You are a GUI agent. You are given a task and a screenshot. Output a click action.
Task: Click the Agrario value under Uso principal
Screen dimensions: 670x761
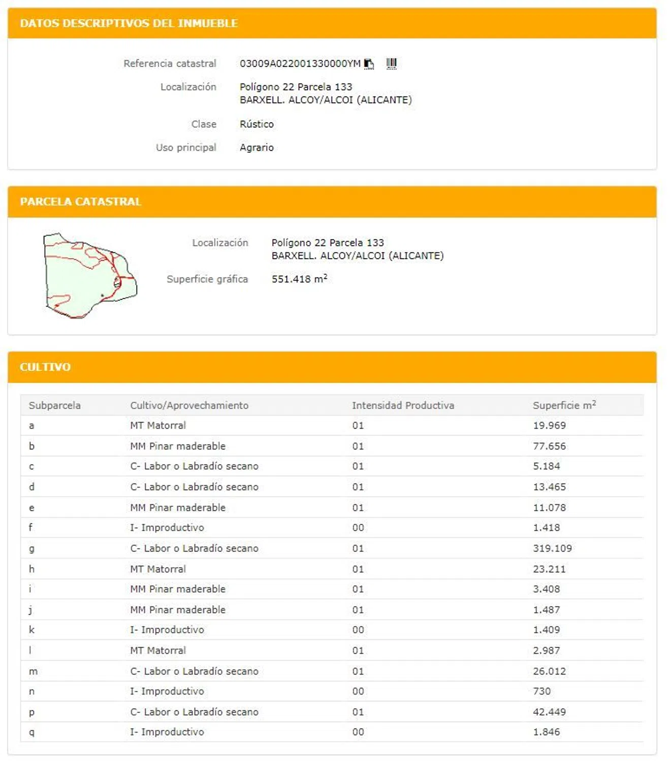257,148
